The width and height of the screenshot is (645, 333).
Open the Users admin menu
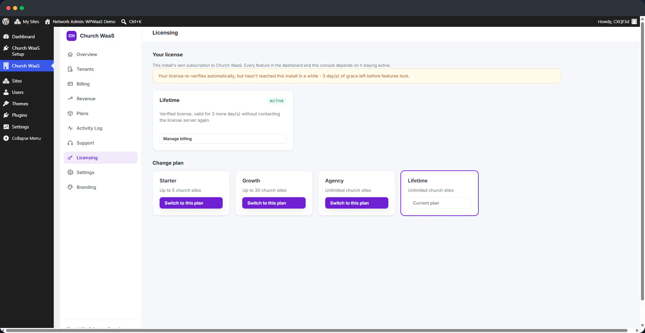(x=27, y=92)
